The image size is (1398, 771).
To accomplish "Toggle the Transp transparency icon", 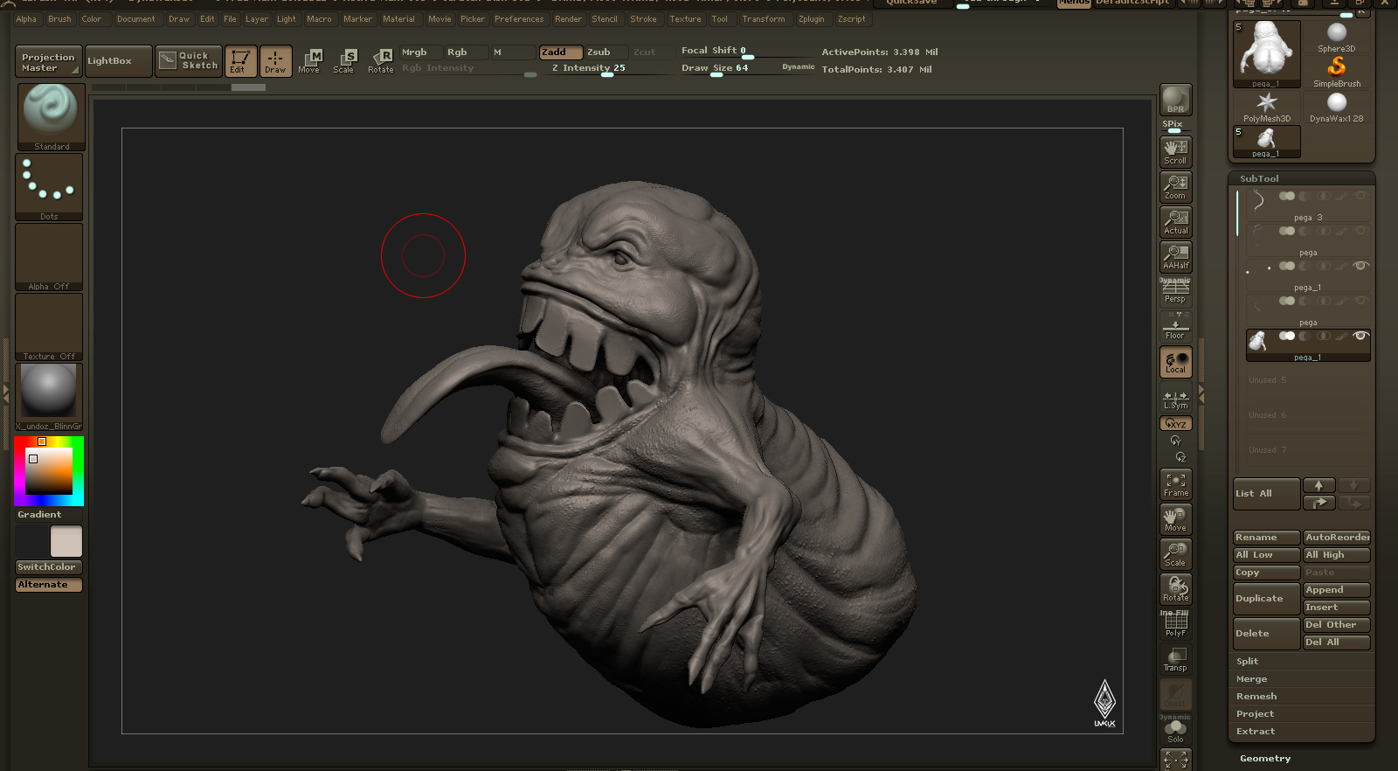I will (x=1175, y=659).
